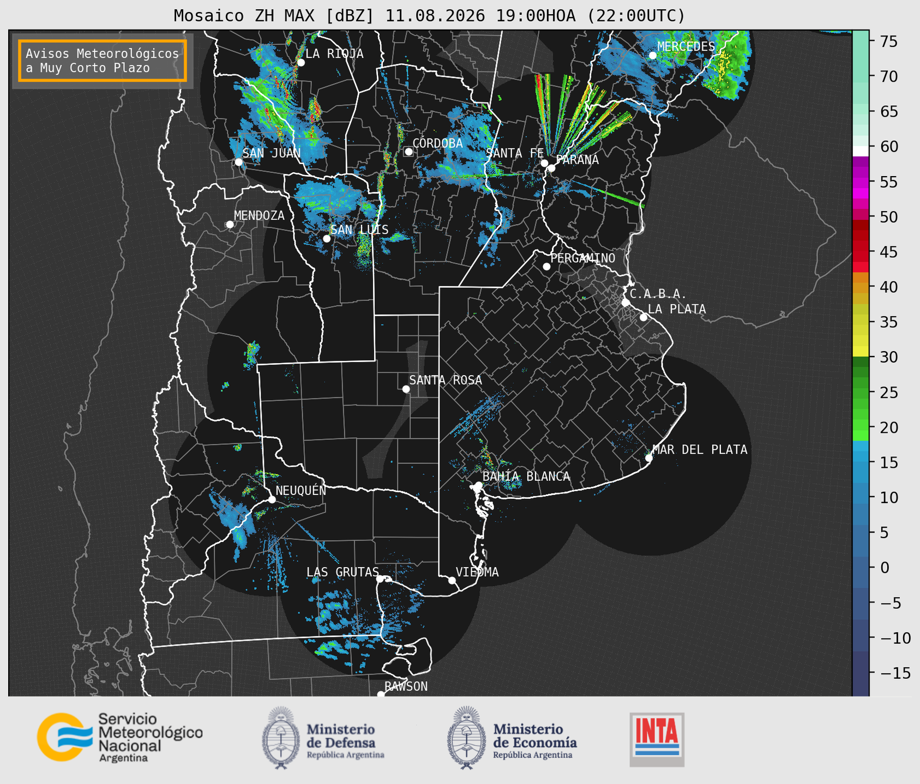Viewport: 920px width, 784px height.
Task: Click the Servicio Meteorológico Nacional logo
Action: point(120,737)
